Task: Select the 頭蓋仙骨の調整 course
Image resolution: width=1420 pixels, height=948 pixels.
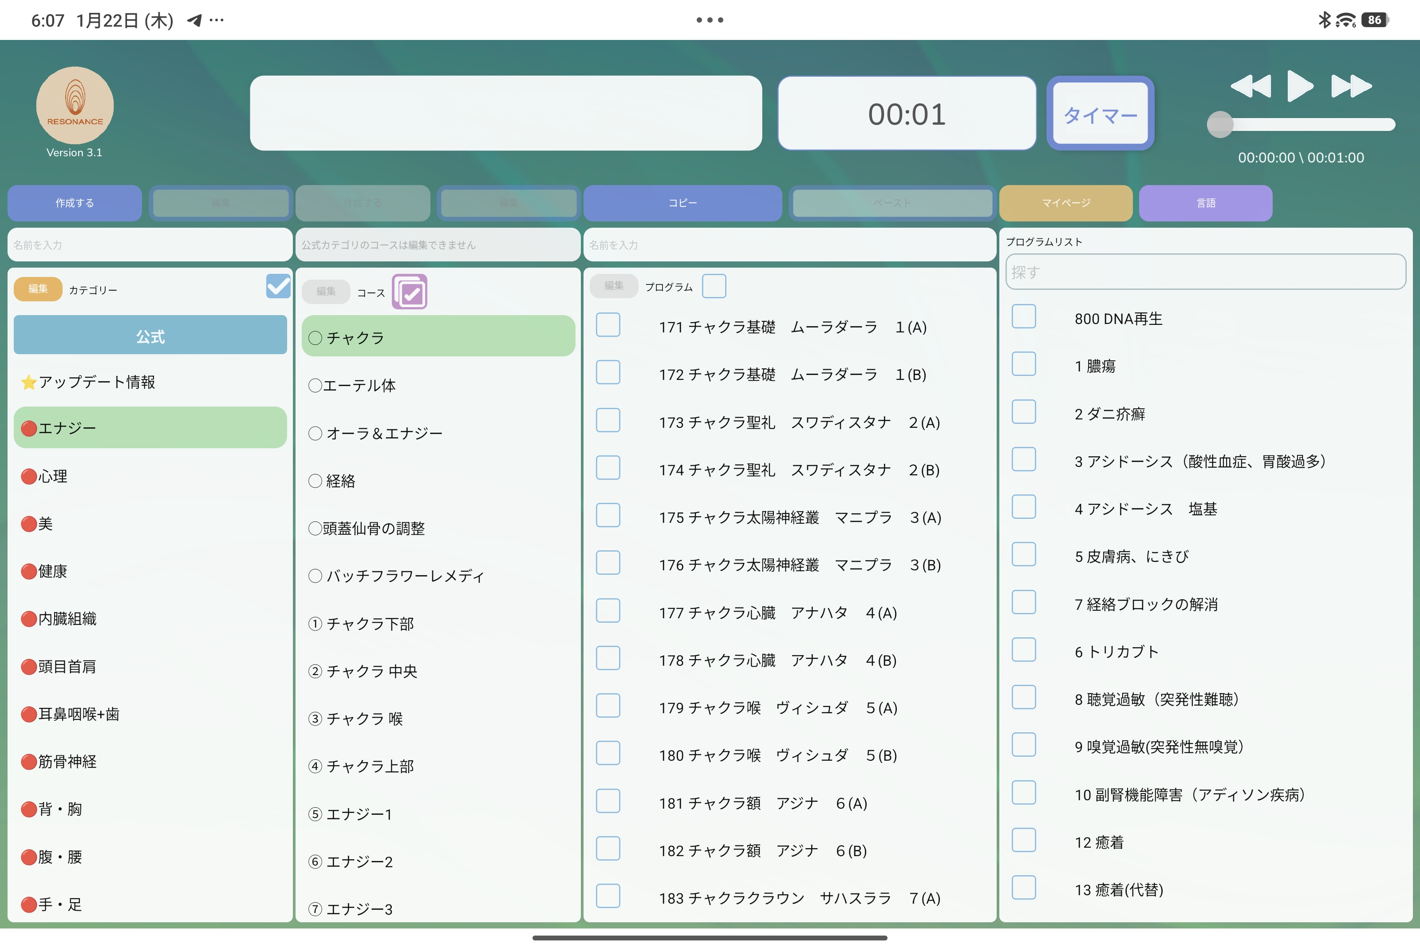Action: [438, 528]
